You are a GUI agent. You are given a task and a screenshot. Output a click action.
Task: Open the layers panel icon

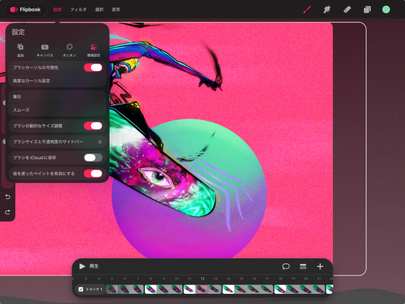(367, 9)
